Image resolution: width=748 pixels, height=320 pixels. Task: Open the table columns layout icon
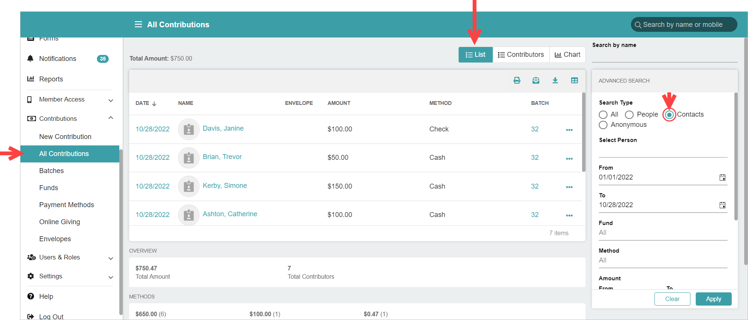574,80
